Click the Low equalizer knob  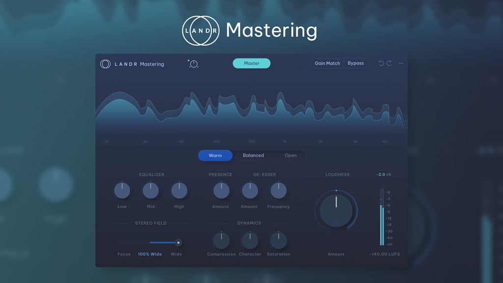coord(122,191)
